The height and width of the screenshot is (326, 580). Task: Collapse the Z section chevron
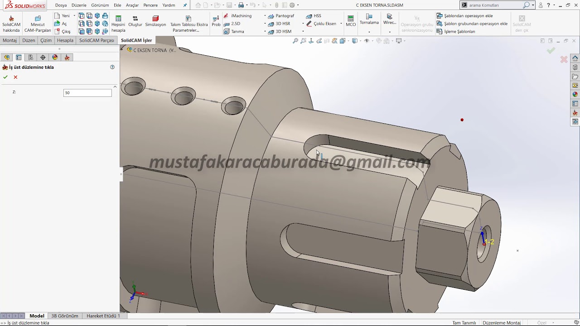(x=115, y=86)
